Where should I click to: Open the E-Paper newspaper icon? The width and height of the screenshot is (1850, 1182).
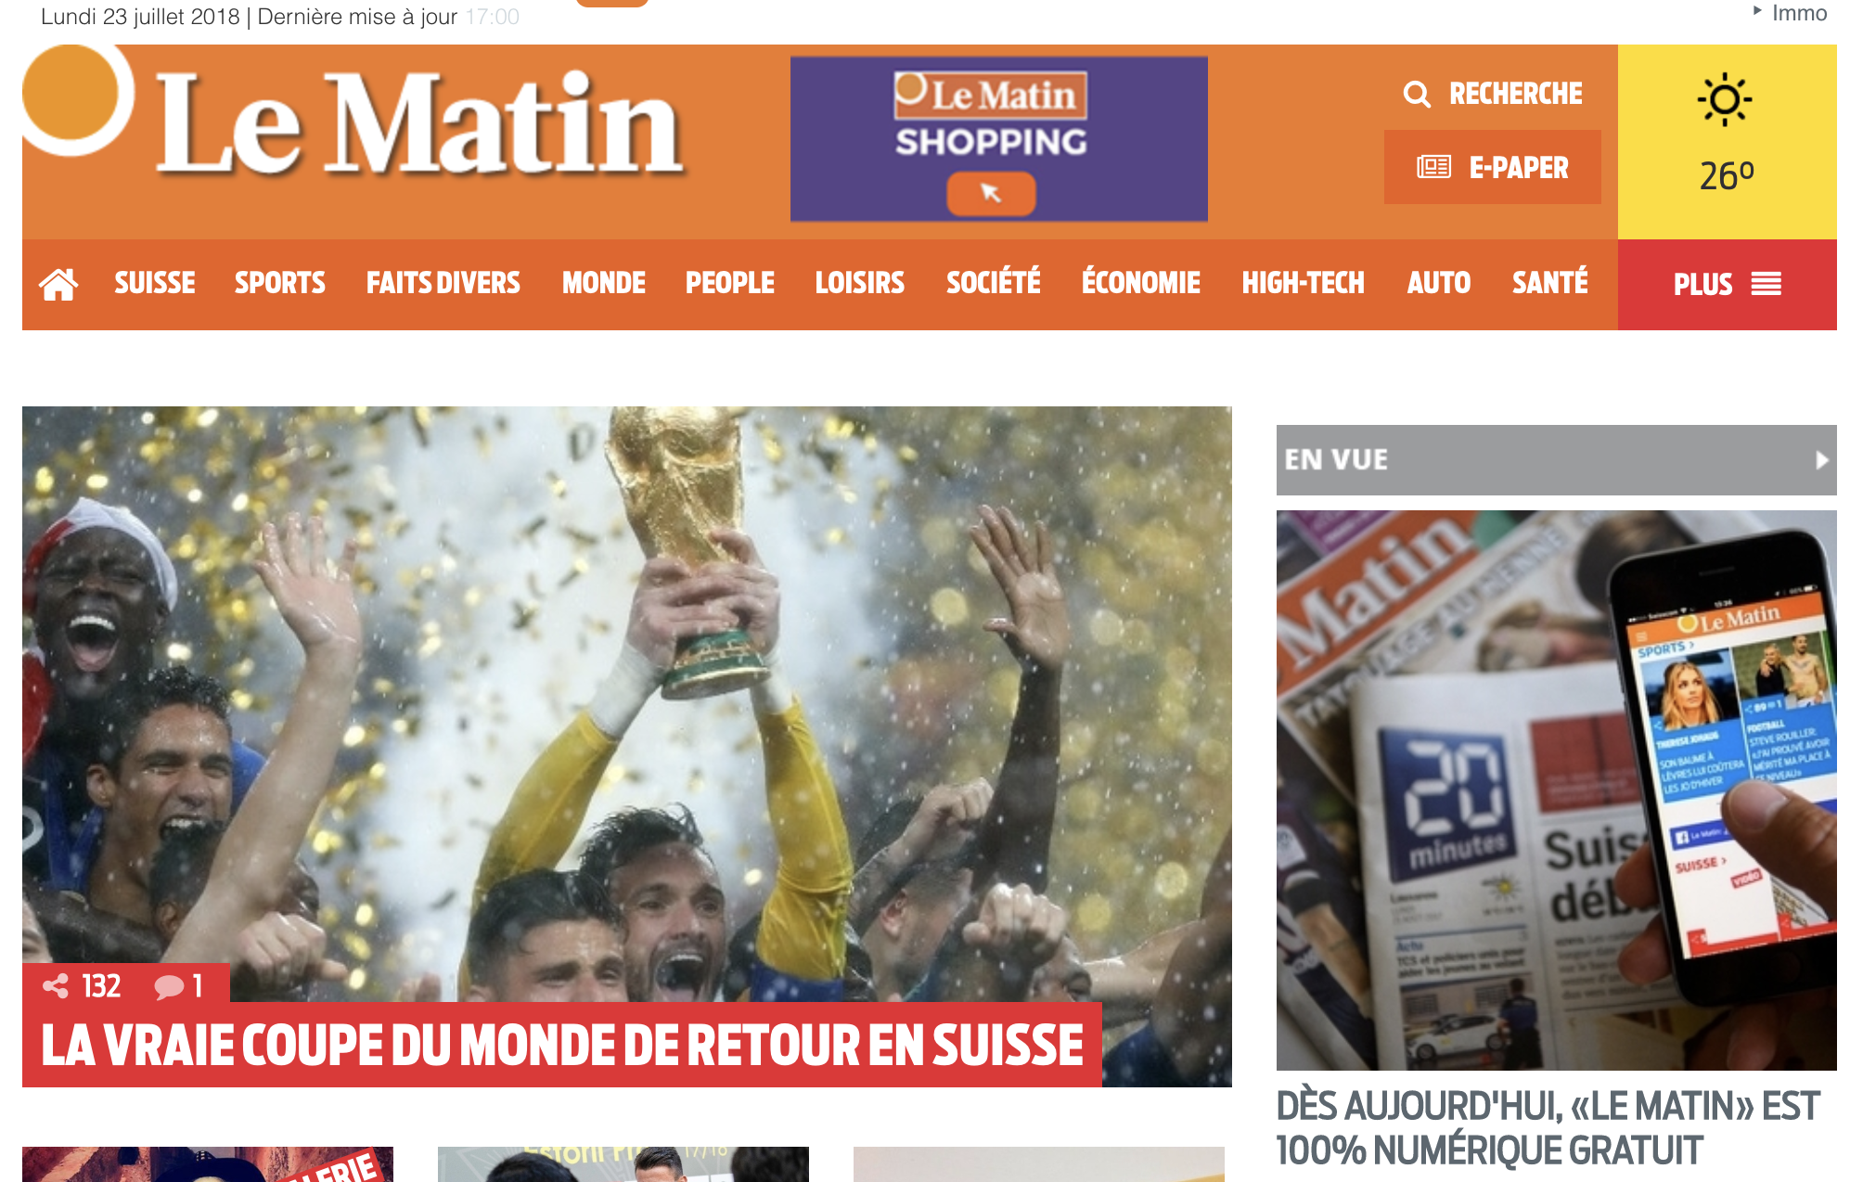coord(1433,167)
